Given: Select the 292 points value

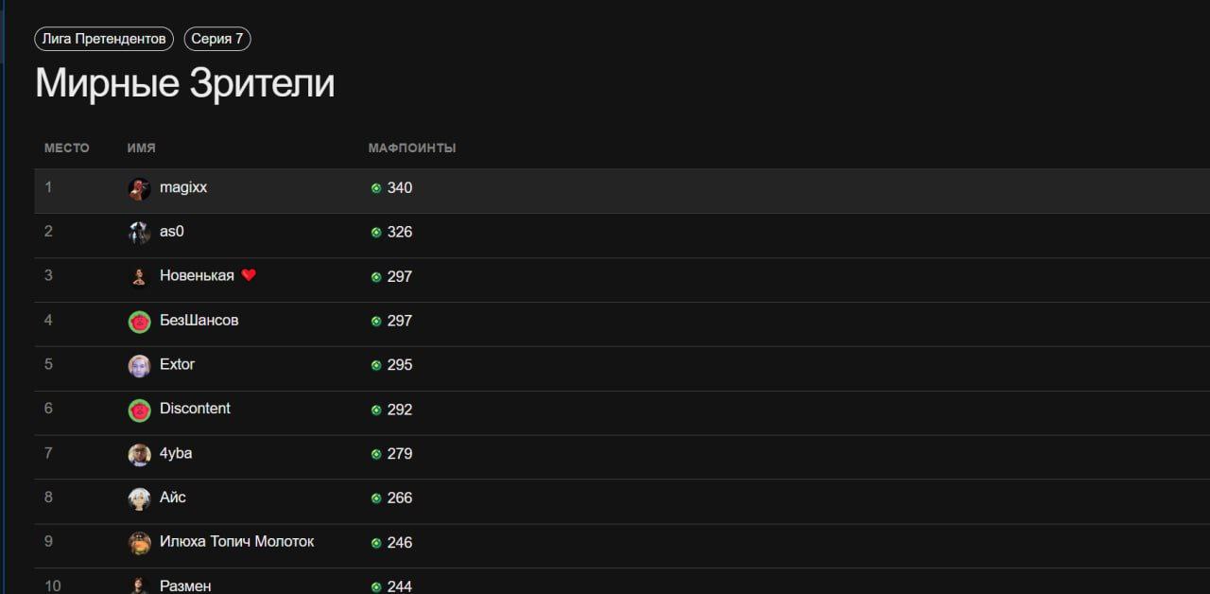Looking at the screenshot, I should (400, 410).
